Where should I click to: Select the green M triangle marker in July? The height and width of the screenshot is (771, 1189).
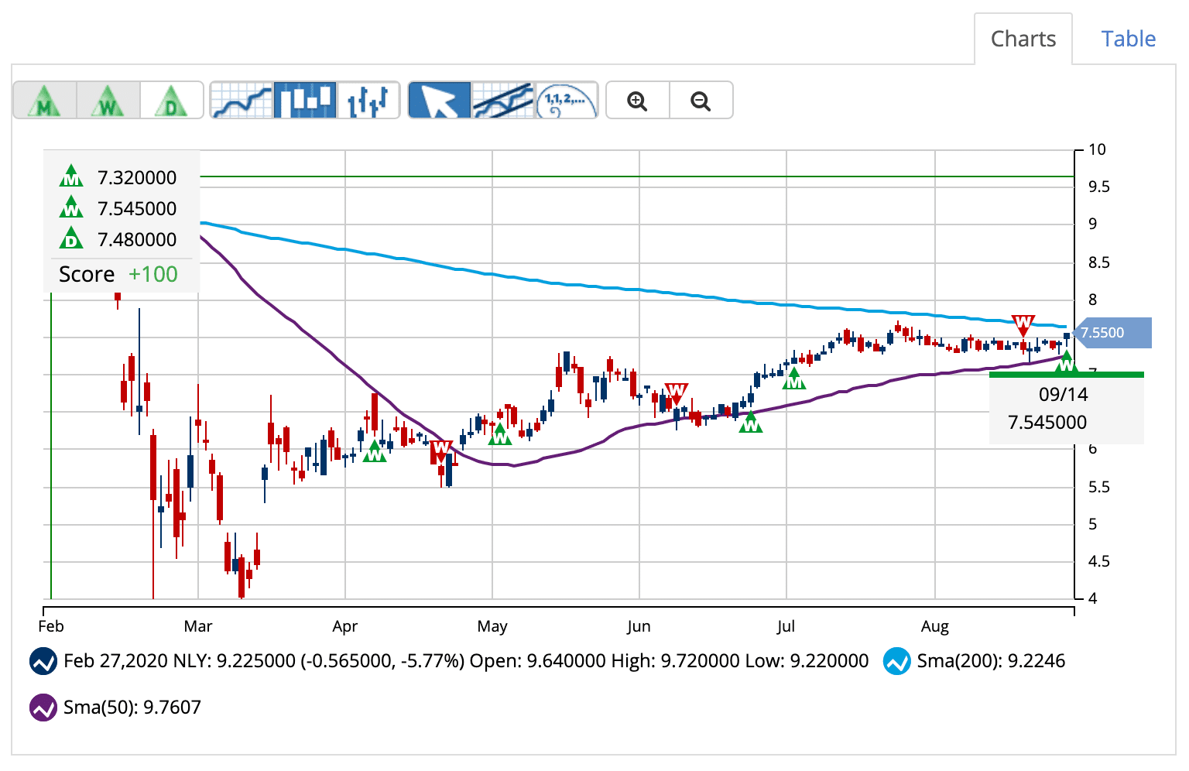(x=793, y=379)
